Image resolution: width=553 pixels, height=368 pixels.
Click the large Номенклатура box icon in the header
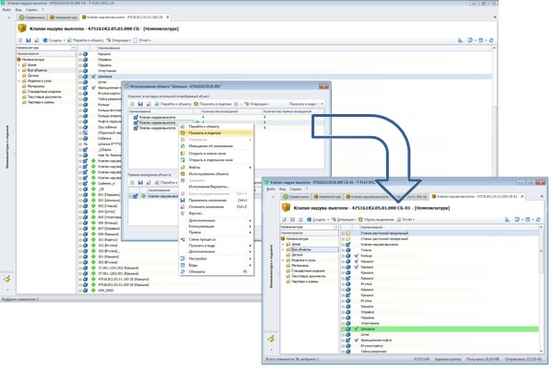click(x=24, y=29)
